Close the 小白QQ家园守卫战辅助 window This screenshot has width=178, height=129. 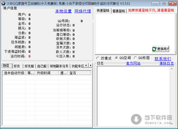pyautogui.click(x=172, y=3)
